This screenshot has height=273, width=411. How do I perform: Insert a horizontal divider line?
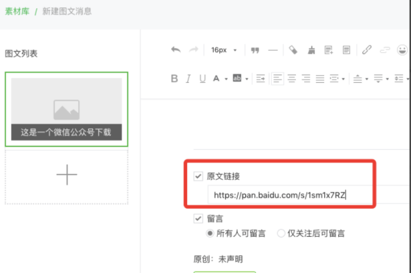[273, 50]
